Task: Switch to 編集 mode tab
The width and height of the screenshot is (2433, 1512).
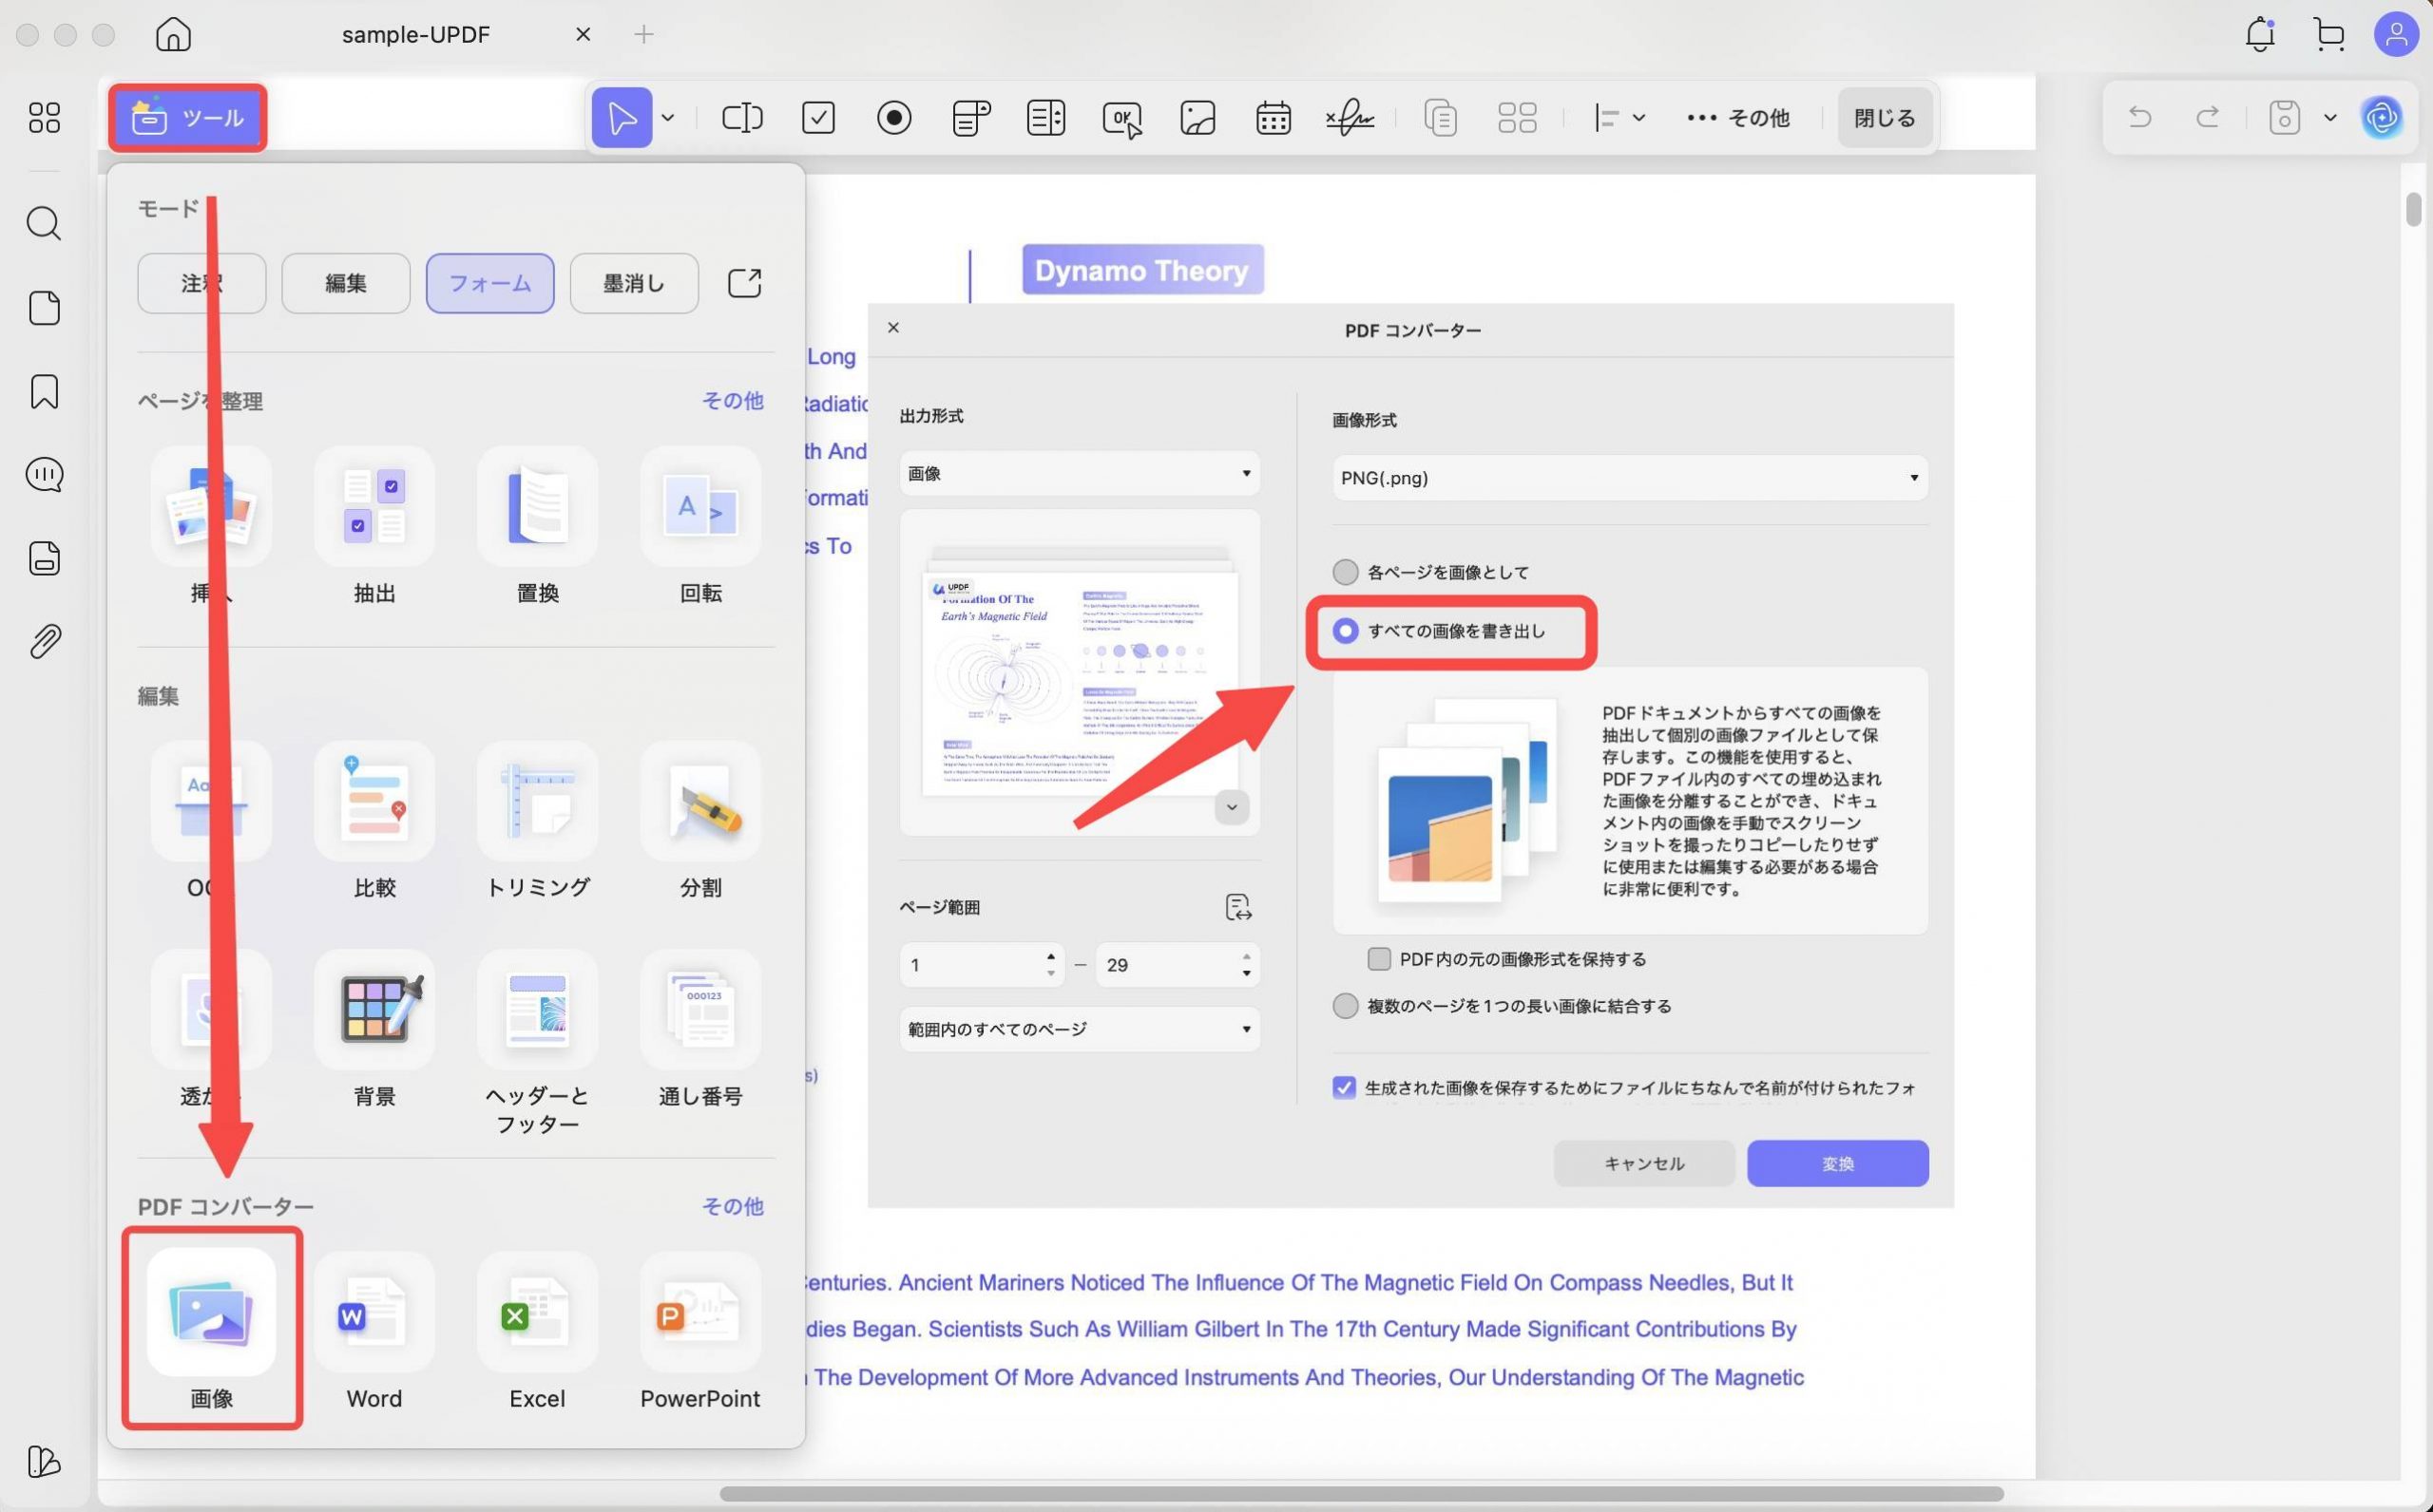Action: pyautogui.click(x=345, y=283)
